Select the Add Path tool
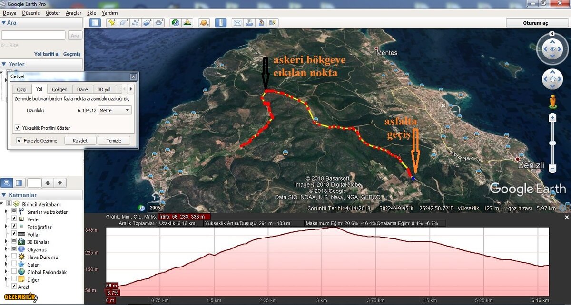 [136, 22]
